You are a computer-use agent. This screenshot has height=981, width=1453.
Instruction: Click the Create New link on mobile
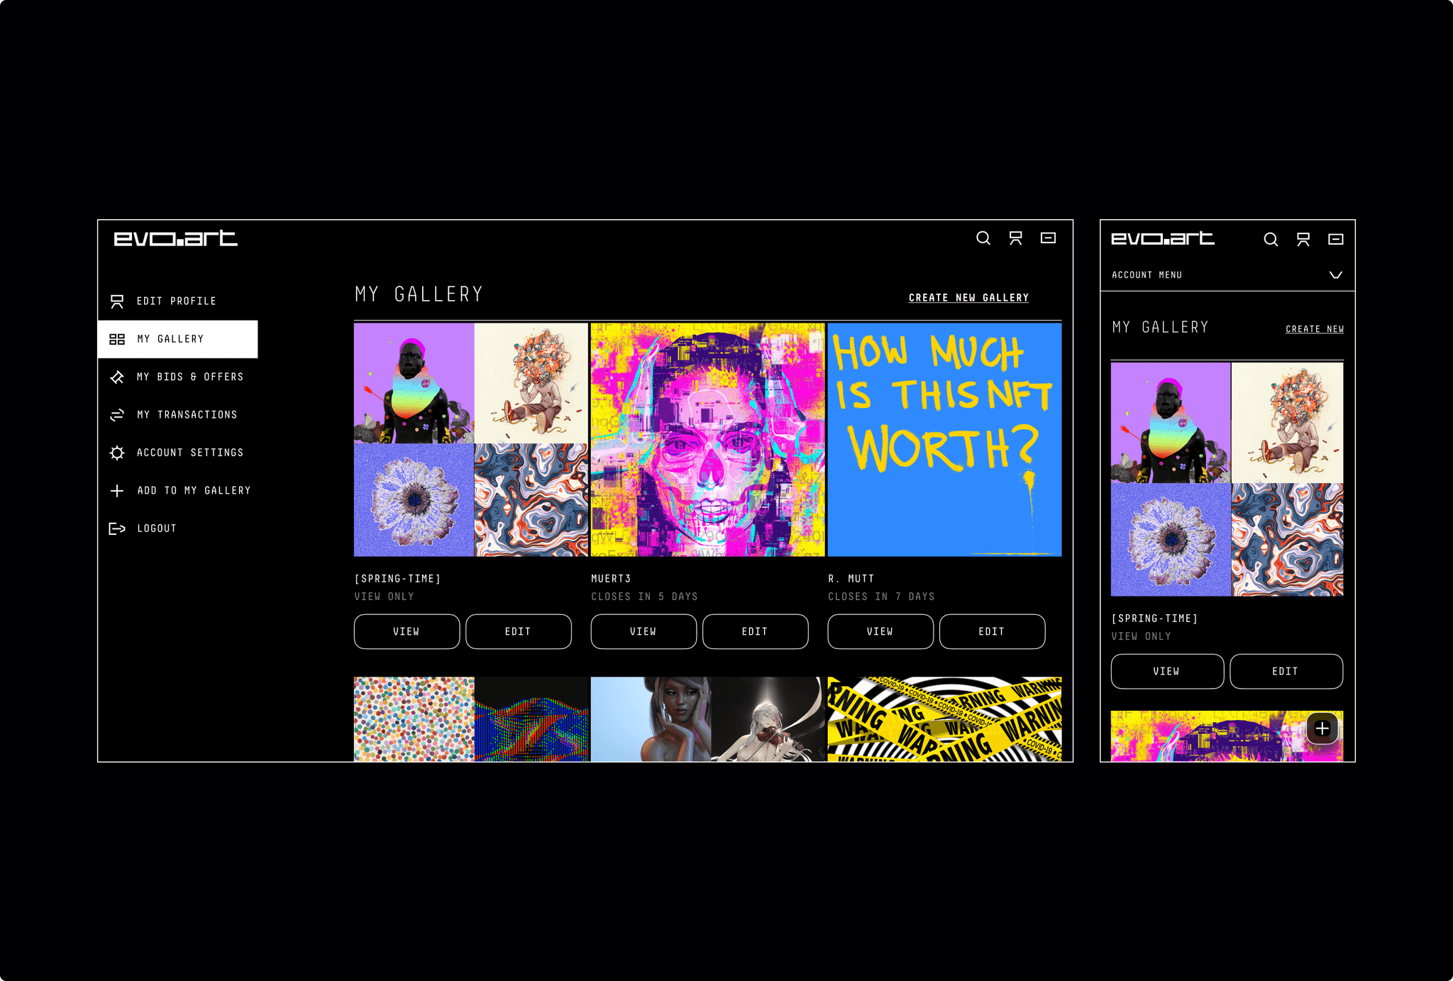(1314, 329)
